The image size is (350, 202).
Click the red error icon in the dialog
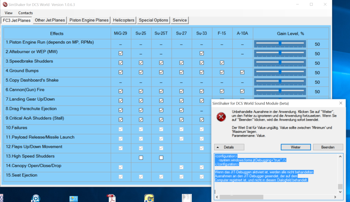(221, 117)
